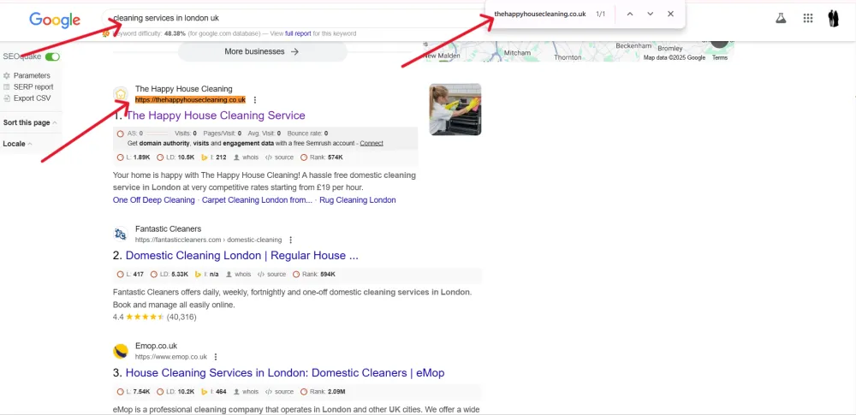
Task: Open more options for Happy House Cleaning result
Action: pyautogui.click(x=255, y=100)
